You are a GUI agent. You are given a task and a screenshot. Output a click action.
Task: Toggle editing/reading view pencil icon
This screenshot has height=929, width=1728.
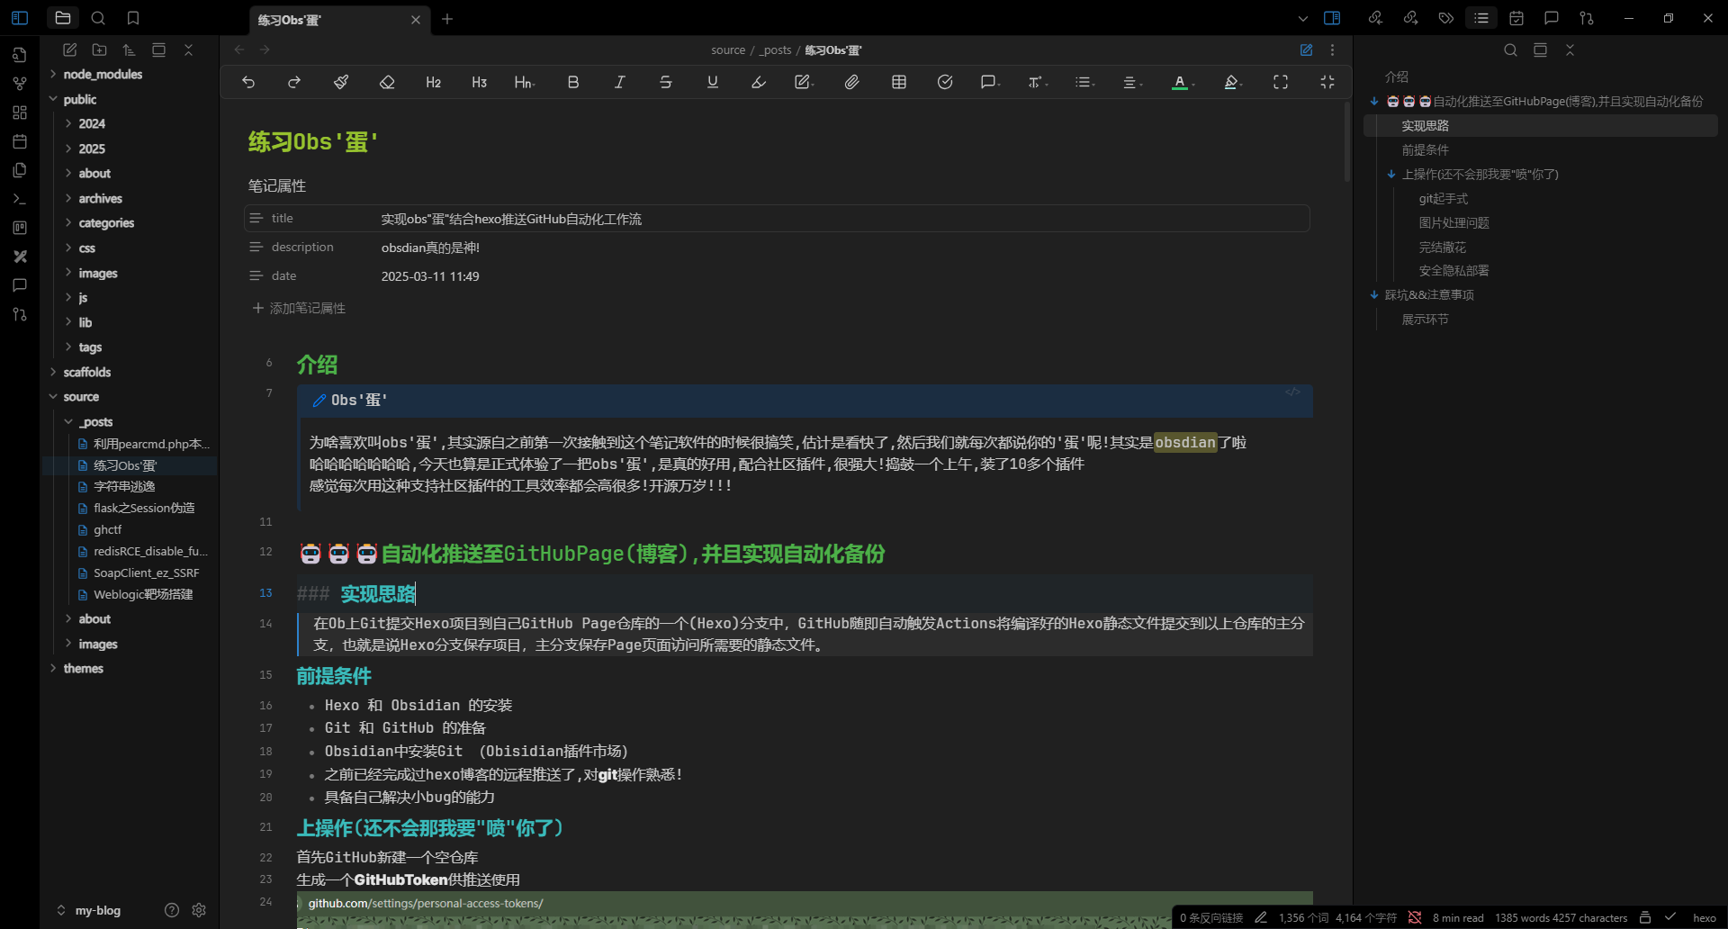(1306, 50)
